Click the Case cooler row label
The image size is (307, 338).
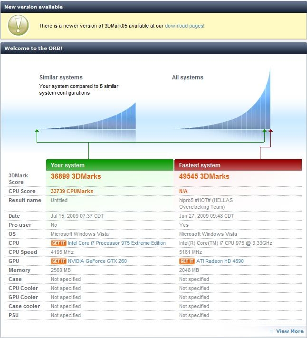24,306
